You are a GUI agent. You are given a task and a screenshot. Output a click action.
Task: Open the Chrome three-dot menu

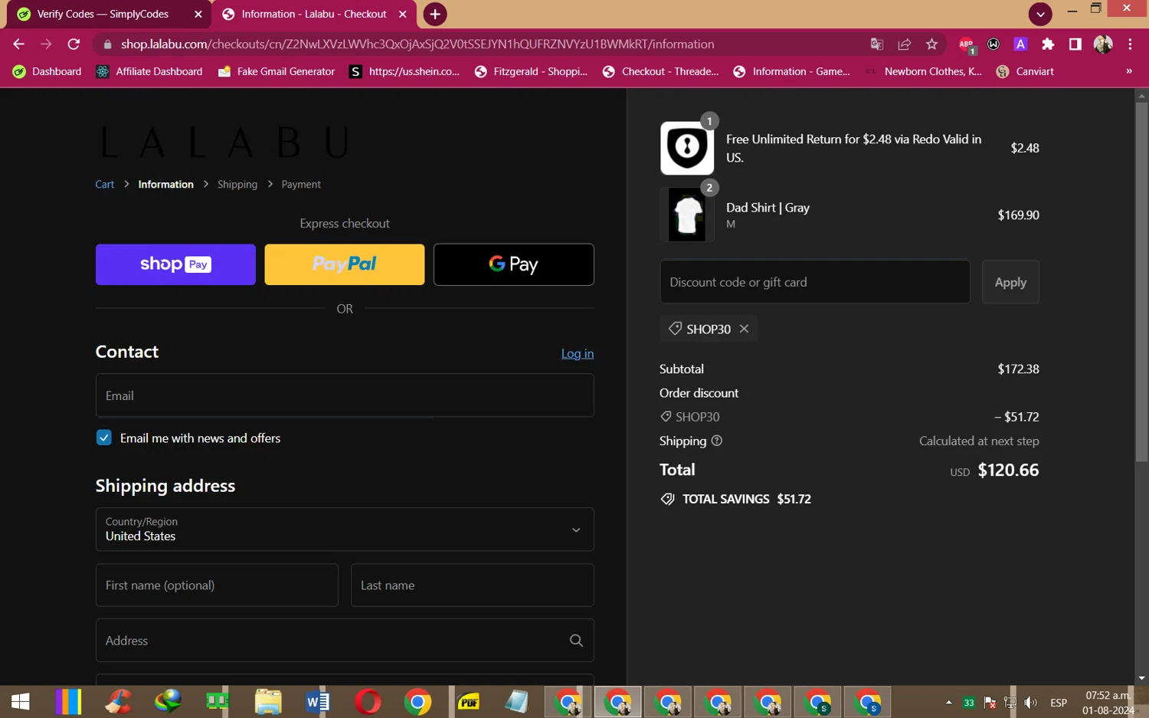click(1130, 44)
